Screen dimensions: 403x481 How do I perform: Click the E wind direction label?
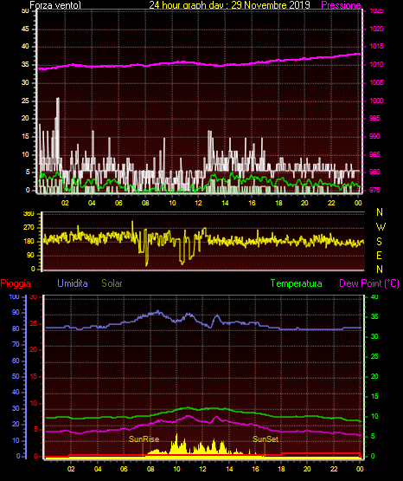click(379, 255)
